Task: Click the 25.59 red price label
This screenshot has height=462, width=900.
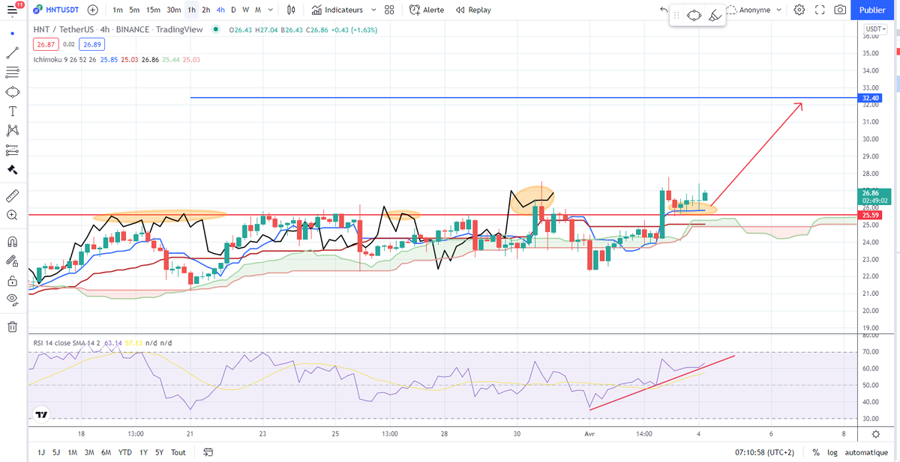Action: [871, 215]
